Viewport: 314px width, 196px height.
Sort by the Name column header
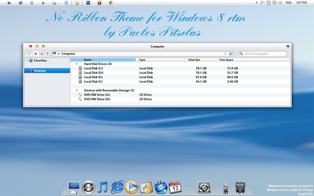103,60
